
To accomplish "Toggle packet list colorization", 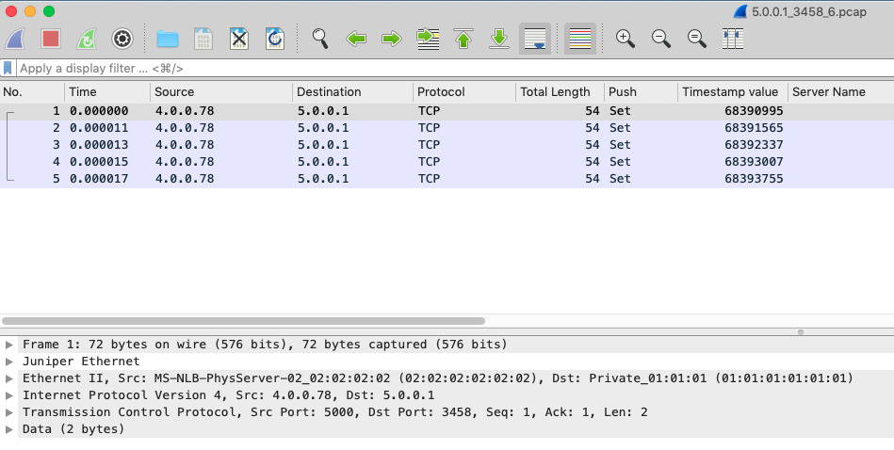I will coord(580,39).
